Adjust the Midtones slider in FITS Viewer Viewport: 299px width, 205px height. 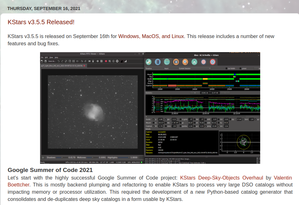(92, 158)
